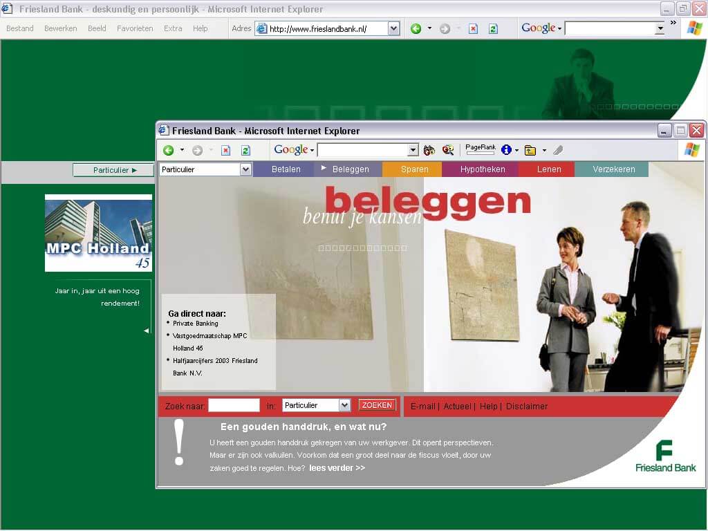Click Help link in red bar
Screen dimensions: 708x531
pyautogui.click(x=488, y=406)
